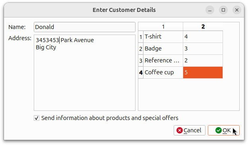Click into the Name field containing Donald
This screenshot has height=145, width=248.
85,27
